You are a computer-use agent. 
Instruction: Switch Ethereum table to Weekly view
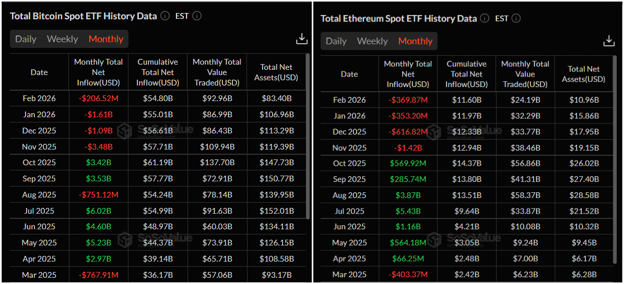372,41
